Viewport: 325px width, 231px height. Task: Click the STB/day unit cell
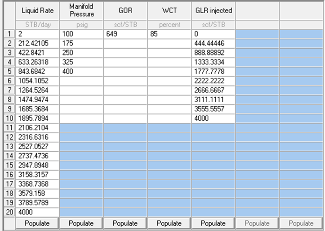point(37,25)
